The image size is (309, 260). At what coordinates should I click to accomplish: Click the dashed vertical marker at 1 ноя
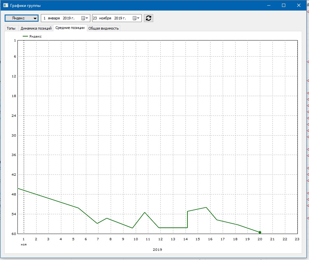pos(24,132)
